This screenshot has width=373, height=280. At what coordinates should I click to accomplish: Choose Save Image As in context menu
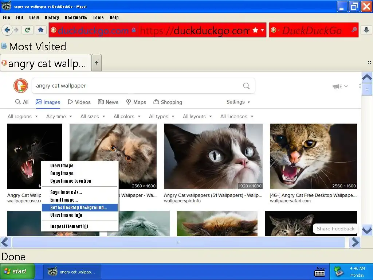point(80,192)
